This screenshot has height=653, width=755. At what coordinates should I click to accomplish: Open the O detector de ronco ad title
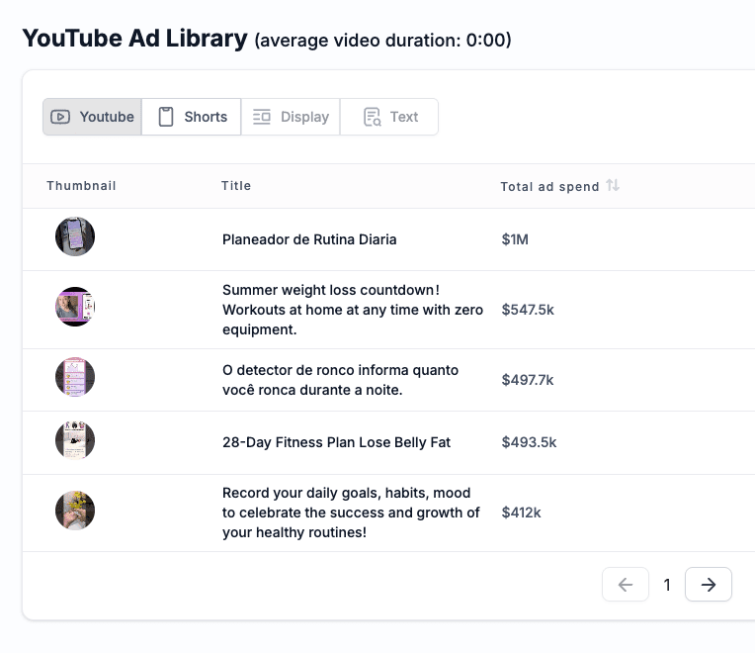[340, 380]
